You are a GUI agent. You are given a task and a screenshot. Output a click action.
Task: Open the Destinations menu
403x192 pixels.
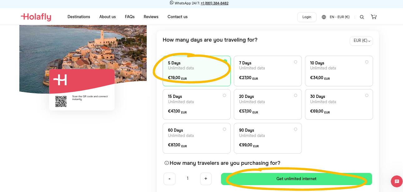pyautogui.click(x=79, y=17)
